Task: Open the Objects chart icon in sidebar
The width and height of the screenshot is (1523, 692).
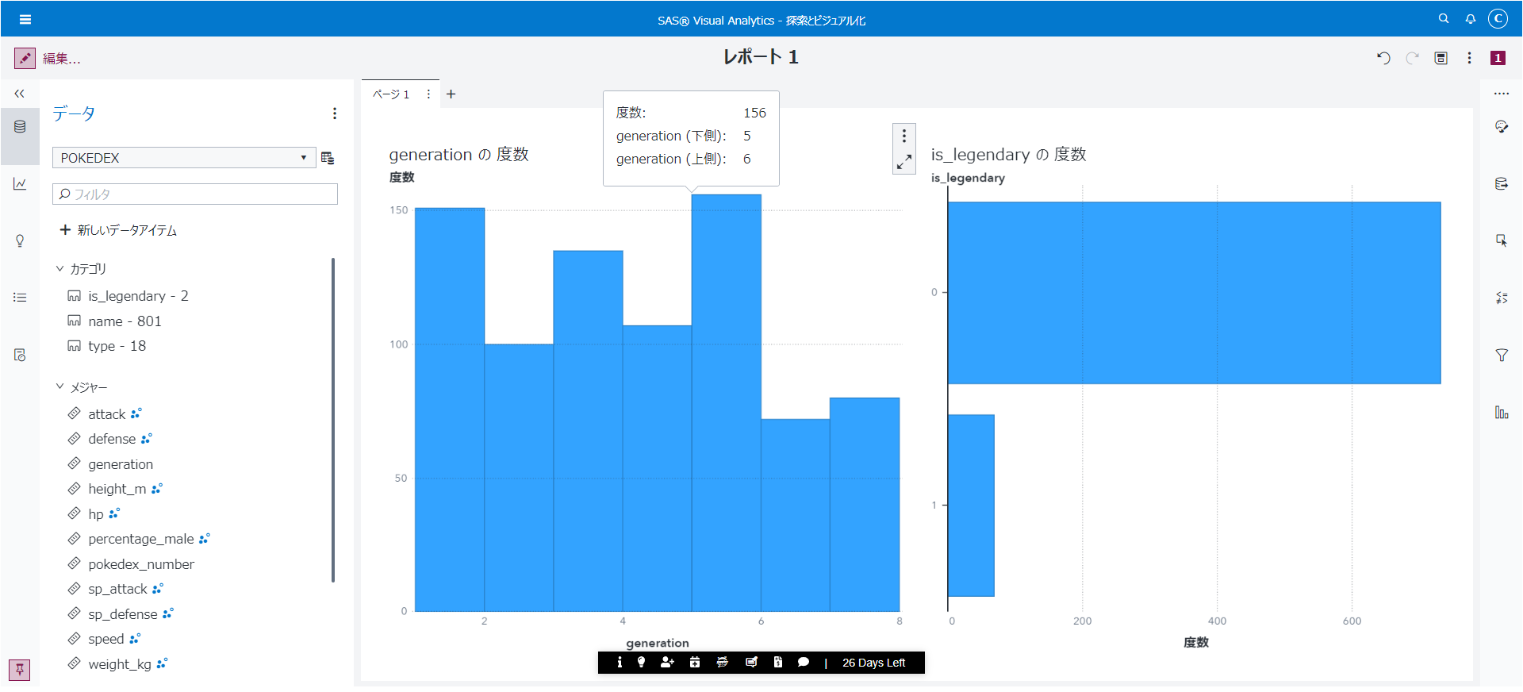Action: click(x=20, y=184)
